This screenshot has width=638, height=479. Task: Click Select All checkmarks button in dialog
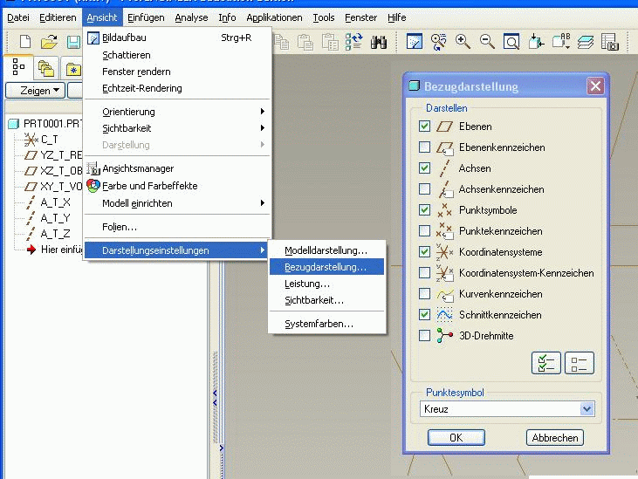pyautogui.click(x=545, y=363)
